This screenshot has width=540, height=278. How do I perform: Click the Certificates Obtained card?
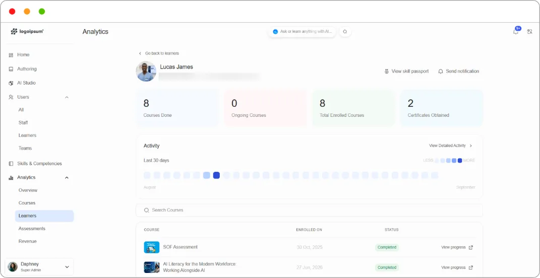(x=442, y=108)
